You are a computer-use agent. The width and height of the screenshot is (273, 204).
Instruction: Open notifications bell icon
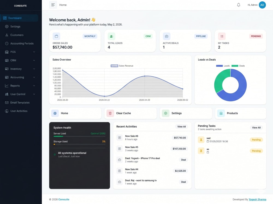coord(239,5)
